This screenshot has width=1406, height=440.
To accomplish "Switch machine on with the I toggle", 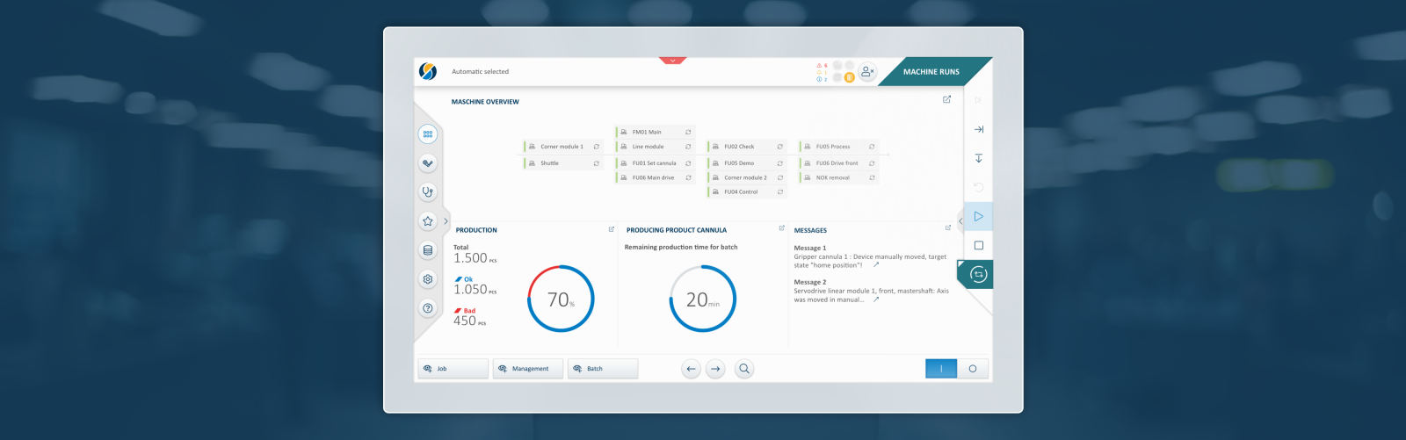I will point(941,369).
